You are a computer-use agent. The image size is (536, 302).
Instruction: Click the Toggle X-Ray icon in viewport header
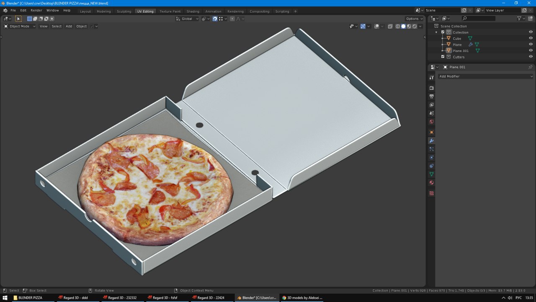[x=390, y=26]
